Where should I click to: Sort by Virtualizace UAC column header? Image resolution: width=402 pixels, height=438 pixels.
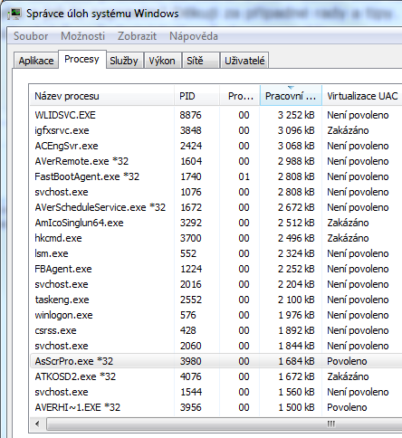point(362,96)
